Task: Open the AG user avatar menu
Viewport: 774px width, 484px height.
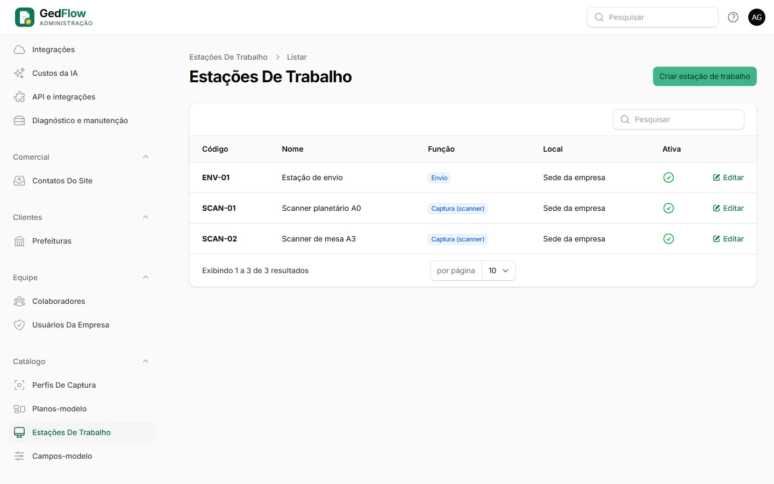Action: pyautogui.click(x=757, y=17)
